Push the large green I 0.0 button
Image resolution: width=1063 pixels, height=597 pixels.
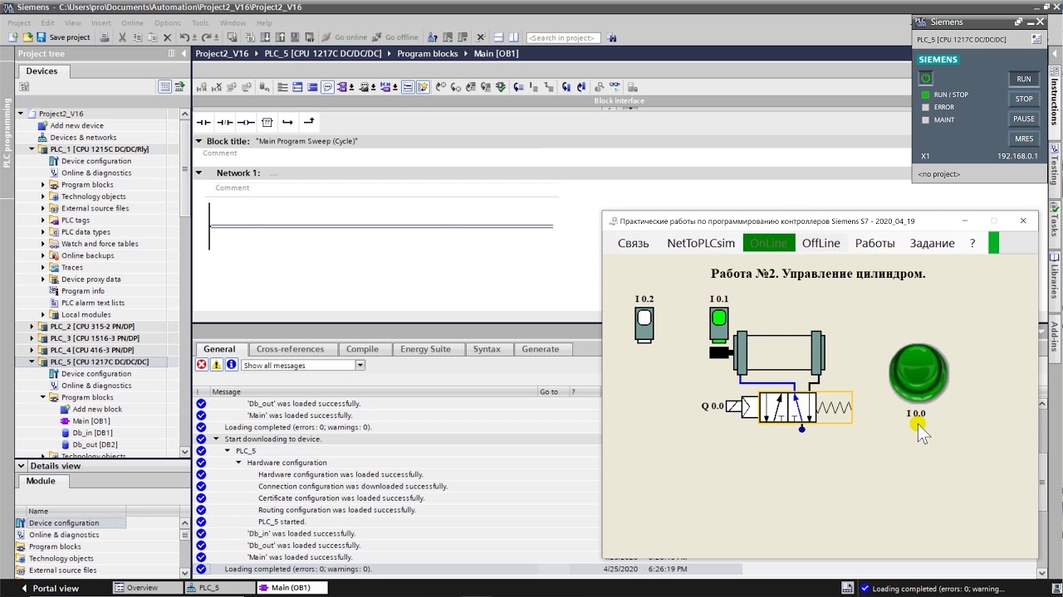coord(918,373)
